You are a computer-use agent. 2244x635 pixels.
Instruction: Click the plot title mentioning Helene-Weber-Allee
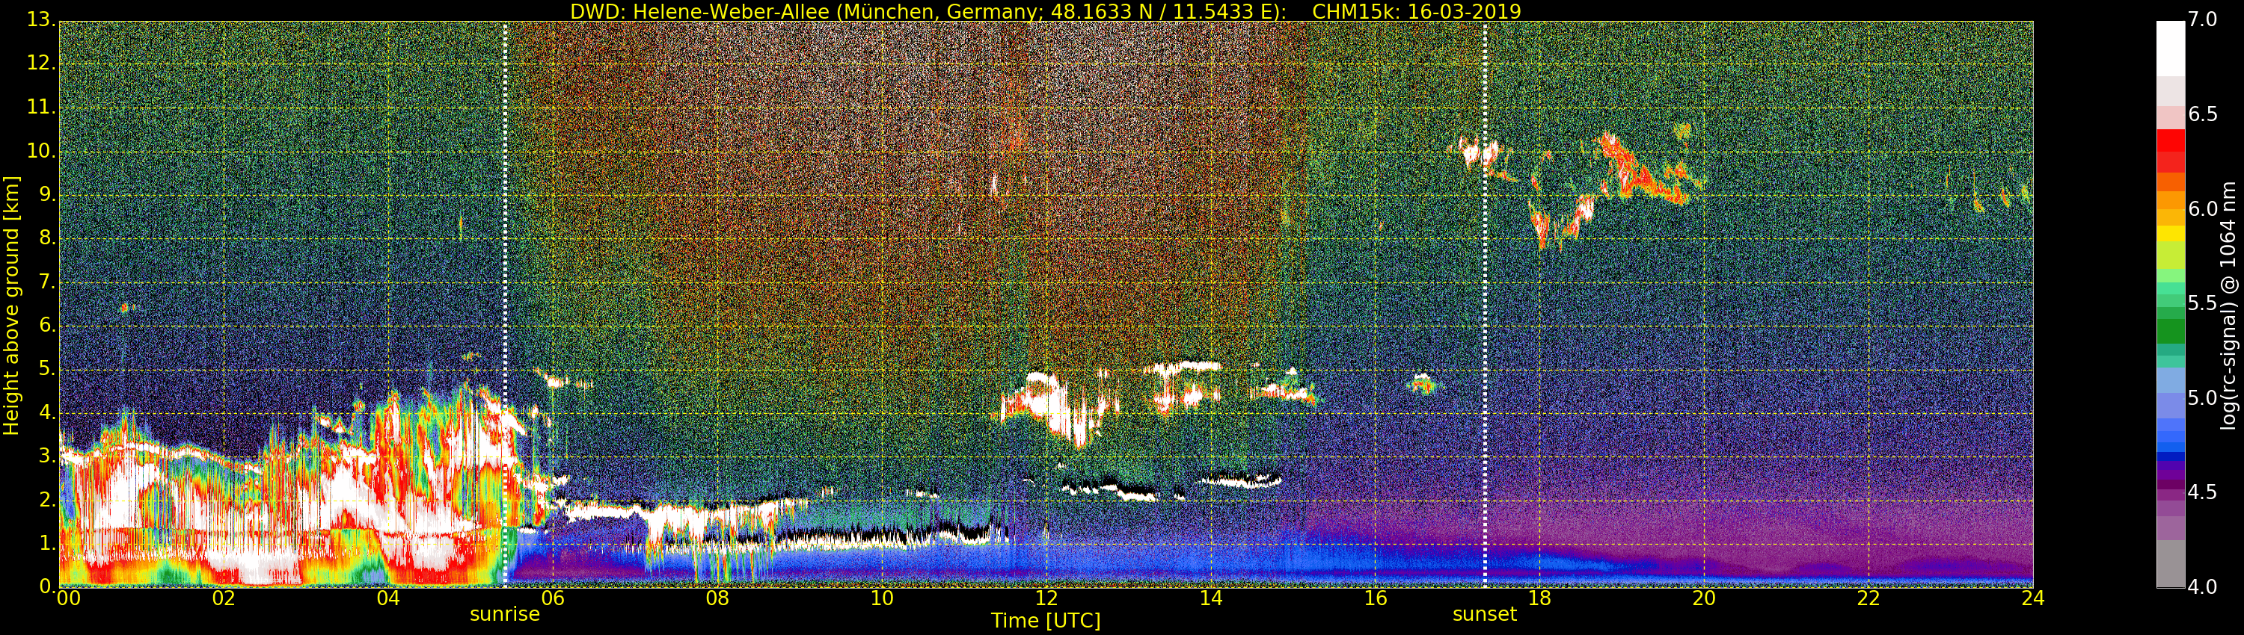coord(1046,11)
